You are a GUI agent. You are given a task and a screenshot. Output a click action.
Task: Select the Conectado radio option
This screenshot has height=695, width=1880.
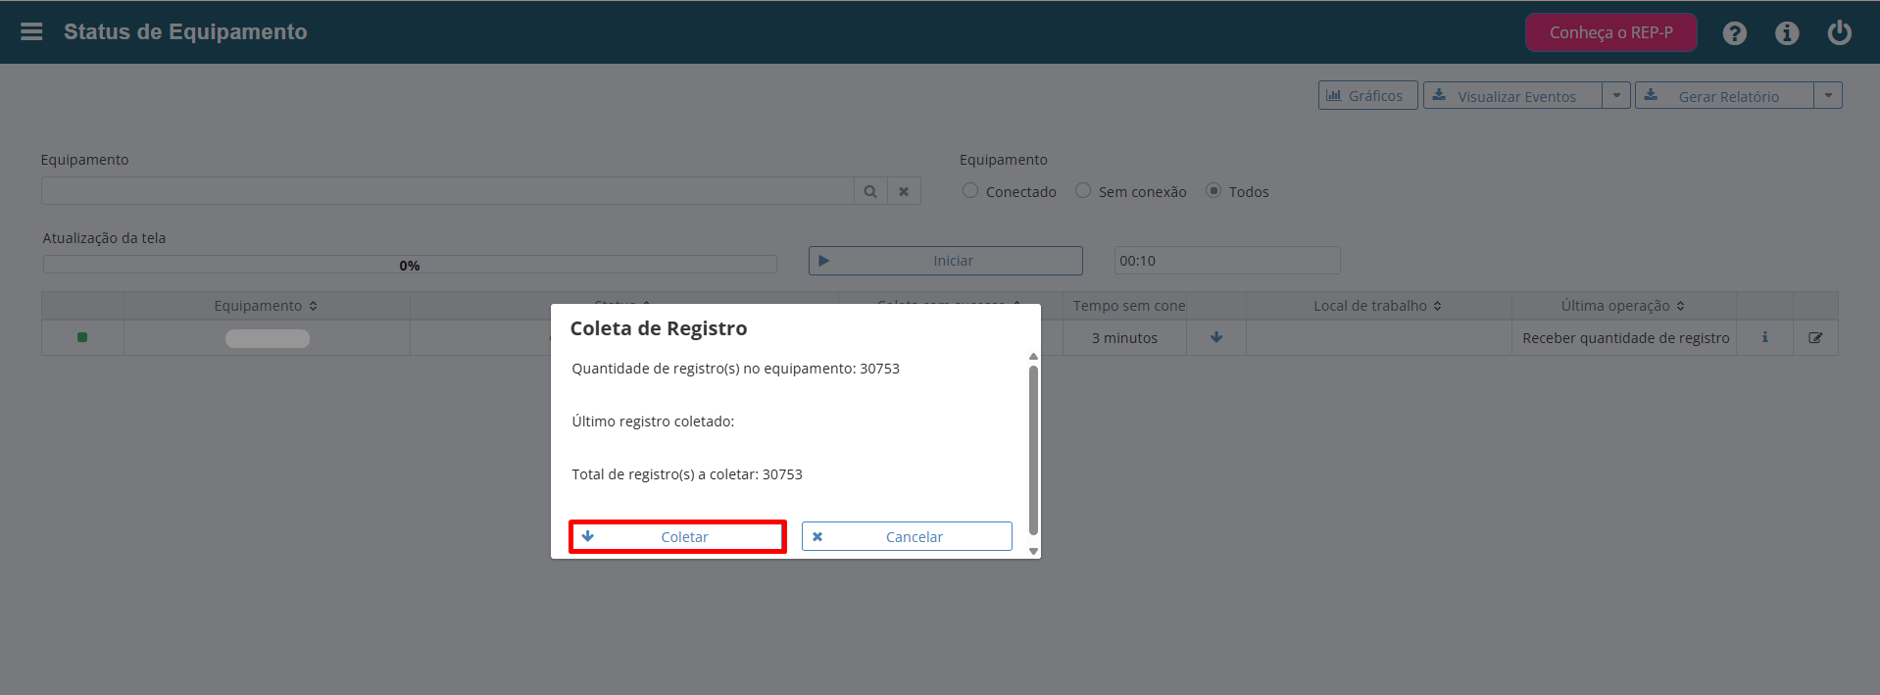pyautogui.click(x=970, y=190)
